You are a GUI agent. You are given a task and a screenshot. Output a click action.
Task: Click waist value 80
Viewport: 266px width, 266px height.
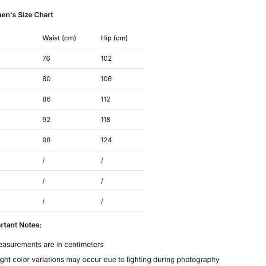point(46,79)
